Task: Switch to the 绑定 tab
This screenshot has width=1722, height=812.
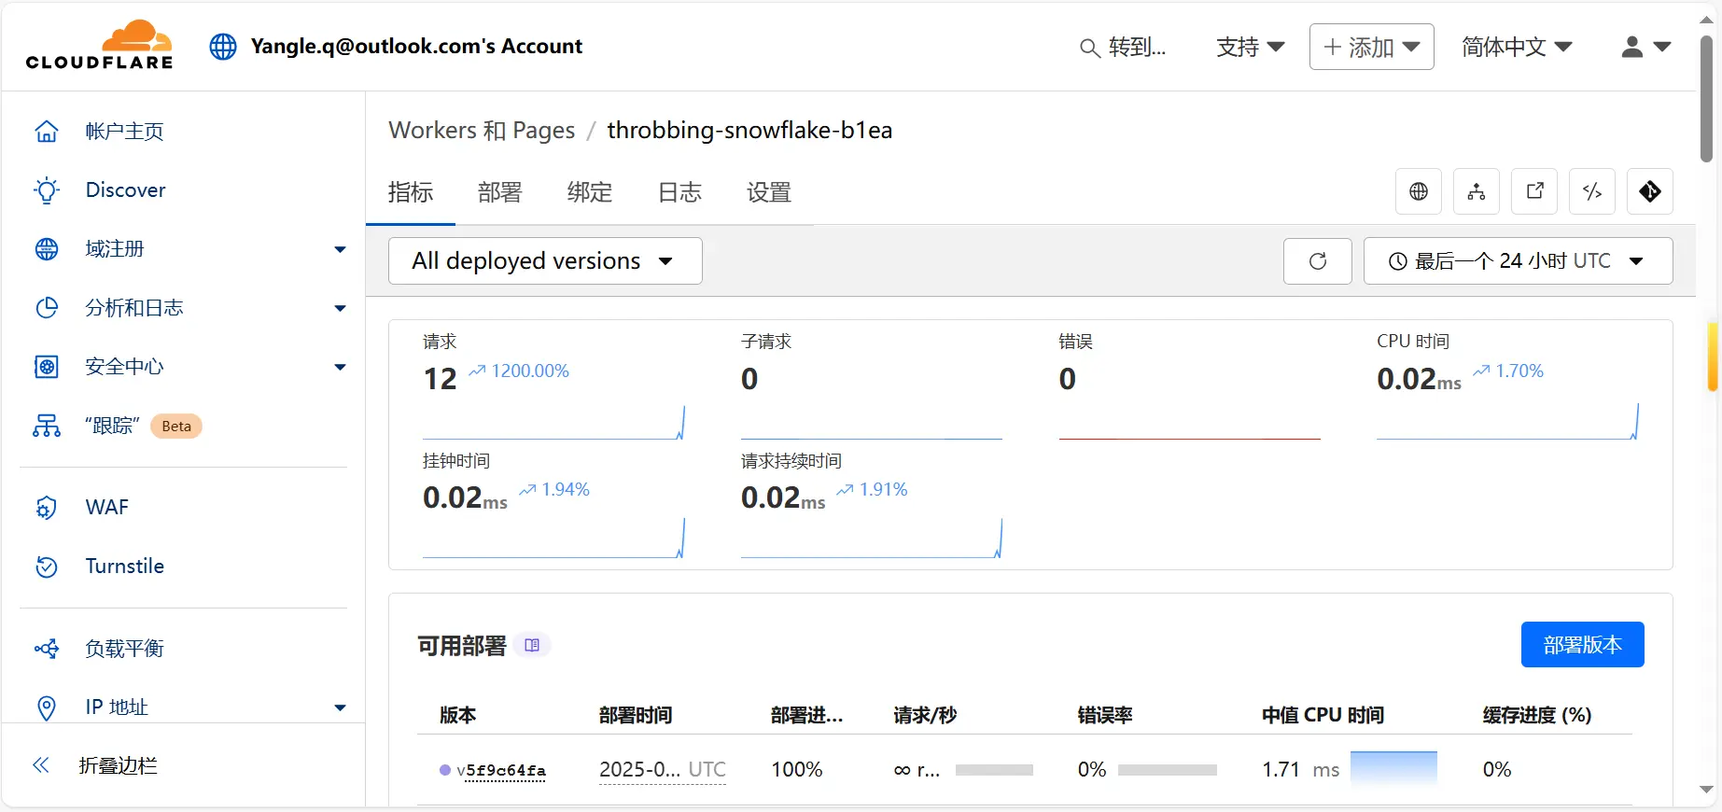Action: click(590, 192)
